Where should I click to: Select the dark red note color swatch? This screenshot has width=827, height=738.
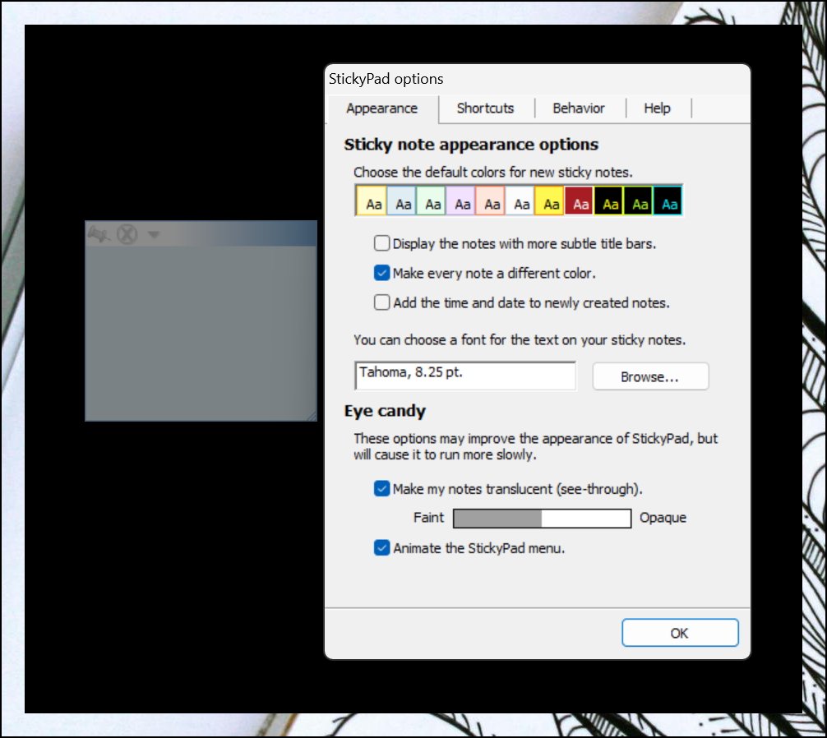pyautogui.click(x=579, y=201)
